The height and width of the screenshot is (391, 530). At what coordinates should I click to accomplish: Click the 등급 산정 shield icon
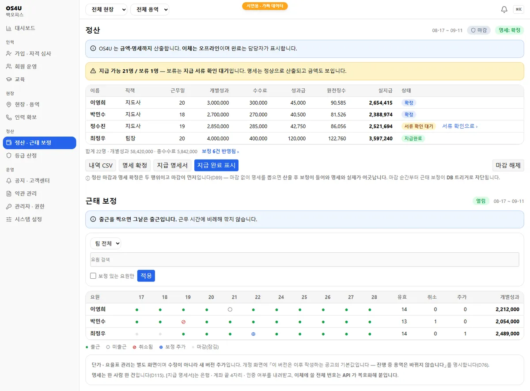pos(9,156)
